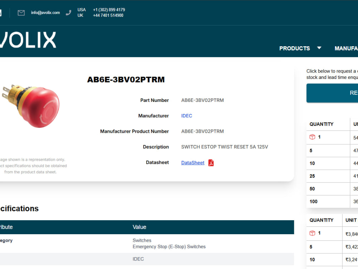Image resolution: width=358 pixels, height=269 pixels.
Task: Click the UK phone number +44 7401 514900
Action: [x=108, y=15]
